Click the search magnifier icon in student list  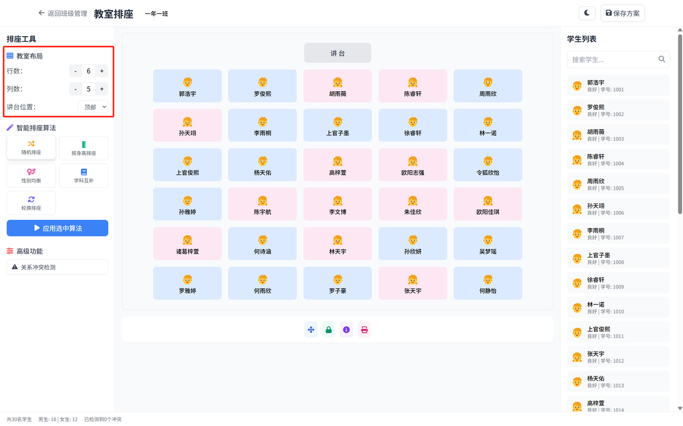[662, 59]
